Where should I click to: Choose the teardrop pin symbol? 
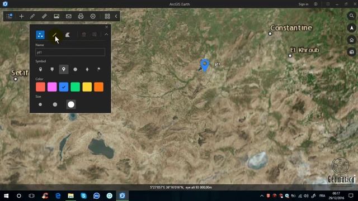coord(64,69)
